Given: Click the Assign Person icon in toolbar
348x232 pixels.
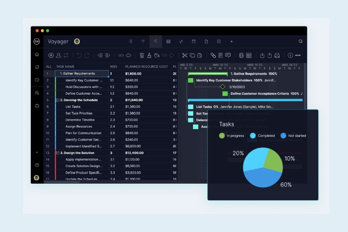Looking at the screenshot, I should tap(58, 55).
